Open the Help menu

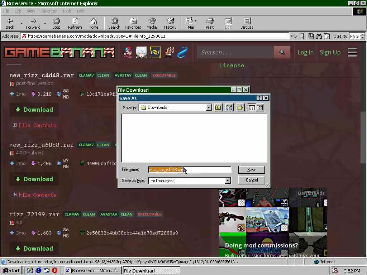tap(81, 11)
